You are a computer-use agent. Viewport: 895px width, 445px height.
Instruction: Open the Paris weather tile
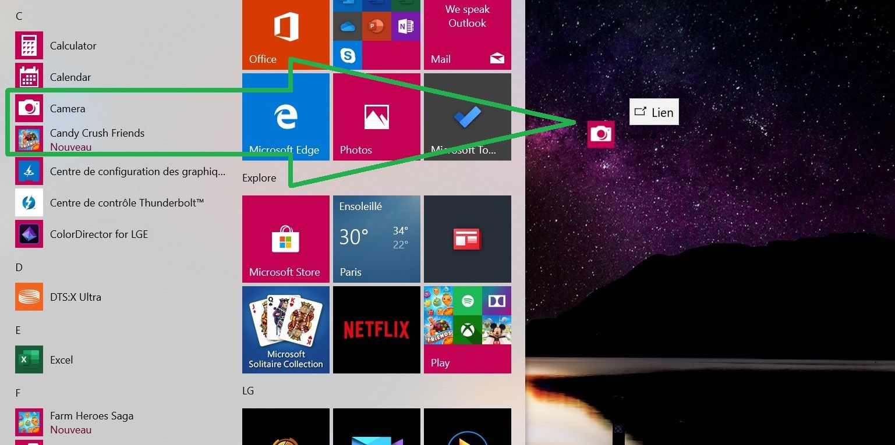point(376,239)
